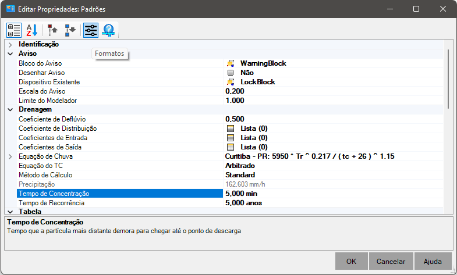Click the Lista (0) value for Coeficiente de Distribuição
The width and height of the screenshot is (457, 275).
[254, 128]
